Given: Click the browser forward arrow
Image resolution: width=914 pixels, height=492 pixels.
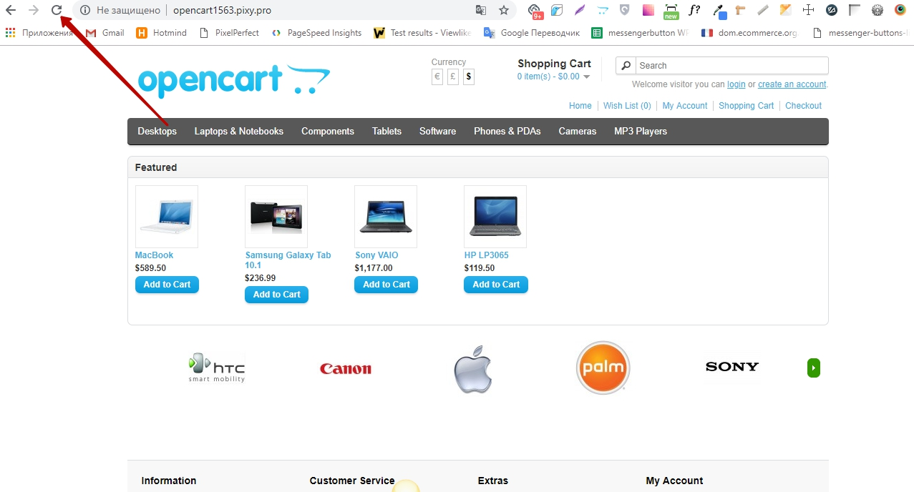Looking at the screenshot, I should (x=34, y=10).
